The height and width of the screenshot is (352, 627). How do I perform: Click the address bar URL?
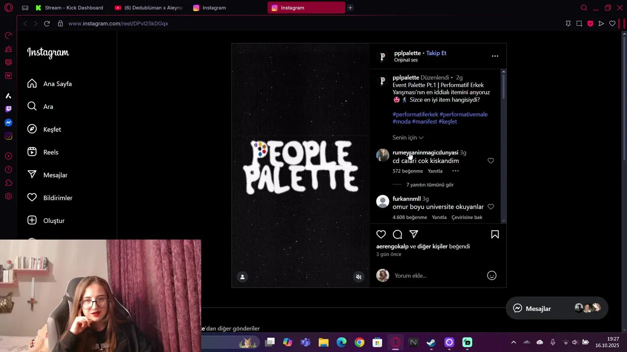point(118,23)
